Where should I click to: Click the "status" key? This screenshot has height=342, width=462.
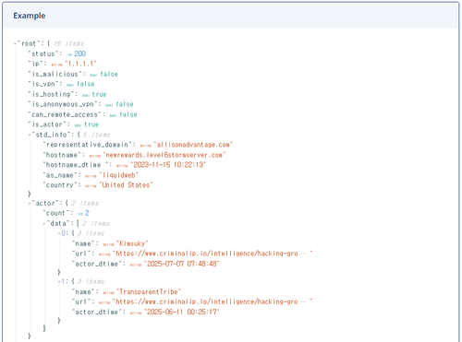point(44,53)
